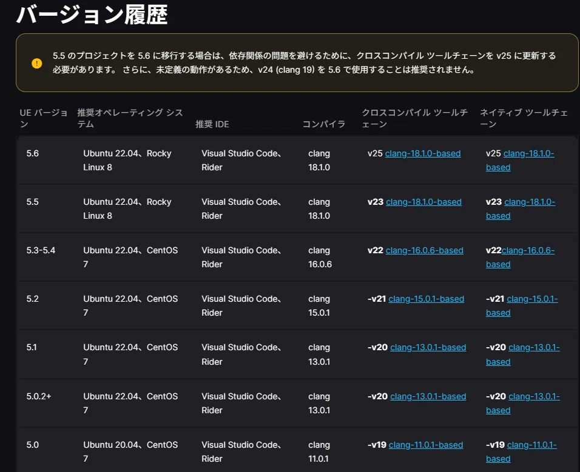Screen dimensions: 580x472
Task: Open clang-13.0.1-based native link in 5.0.2+ row
Action: [x=522, y=404]
